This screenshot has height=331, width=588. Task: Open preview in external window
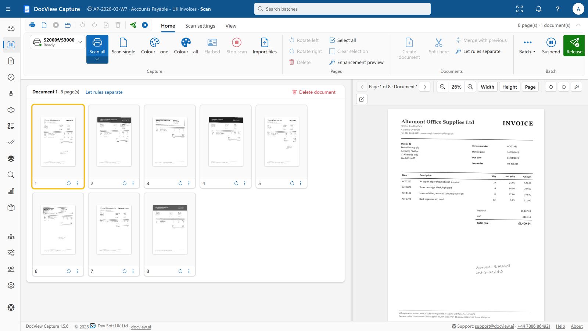coord(362,99)
